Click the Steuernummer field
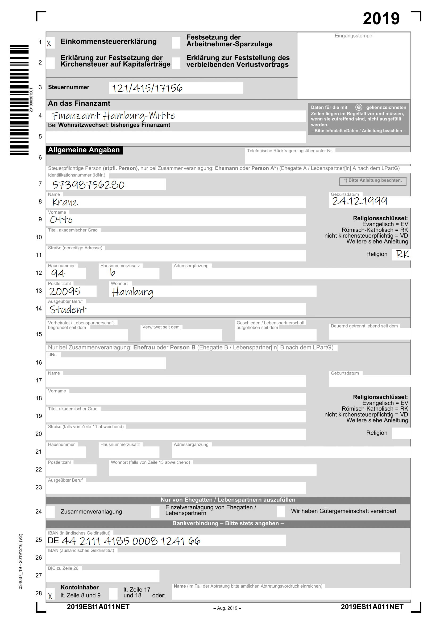 coord(176,88)
